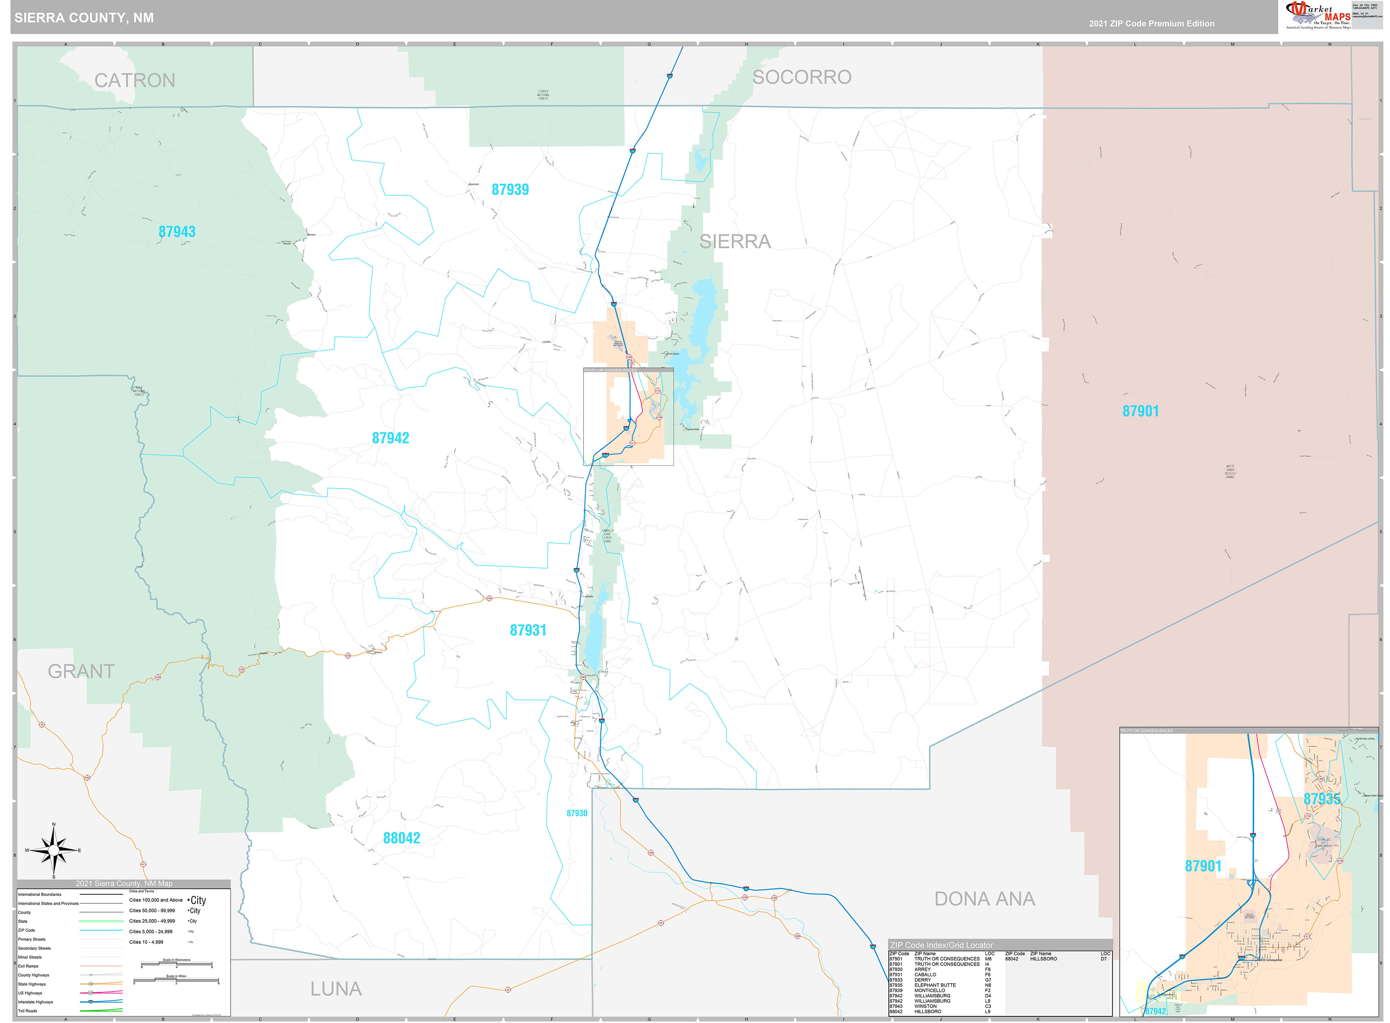The image size is (1390, 1023).
Task: Click the cyan ZIP Code line sample
Action: [x=101, y=929]
